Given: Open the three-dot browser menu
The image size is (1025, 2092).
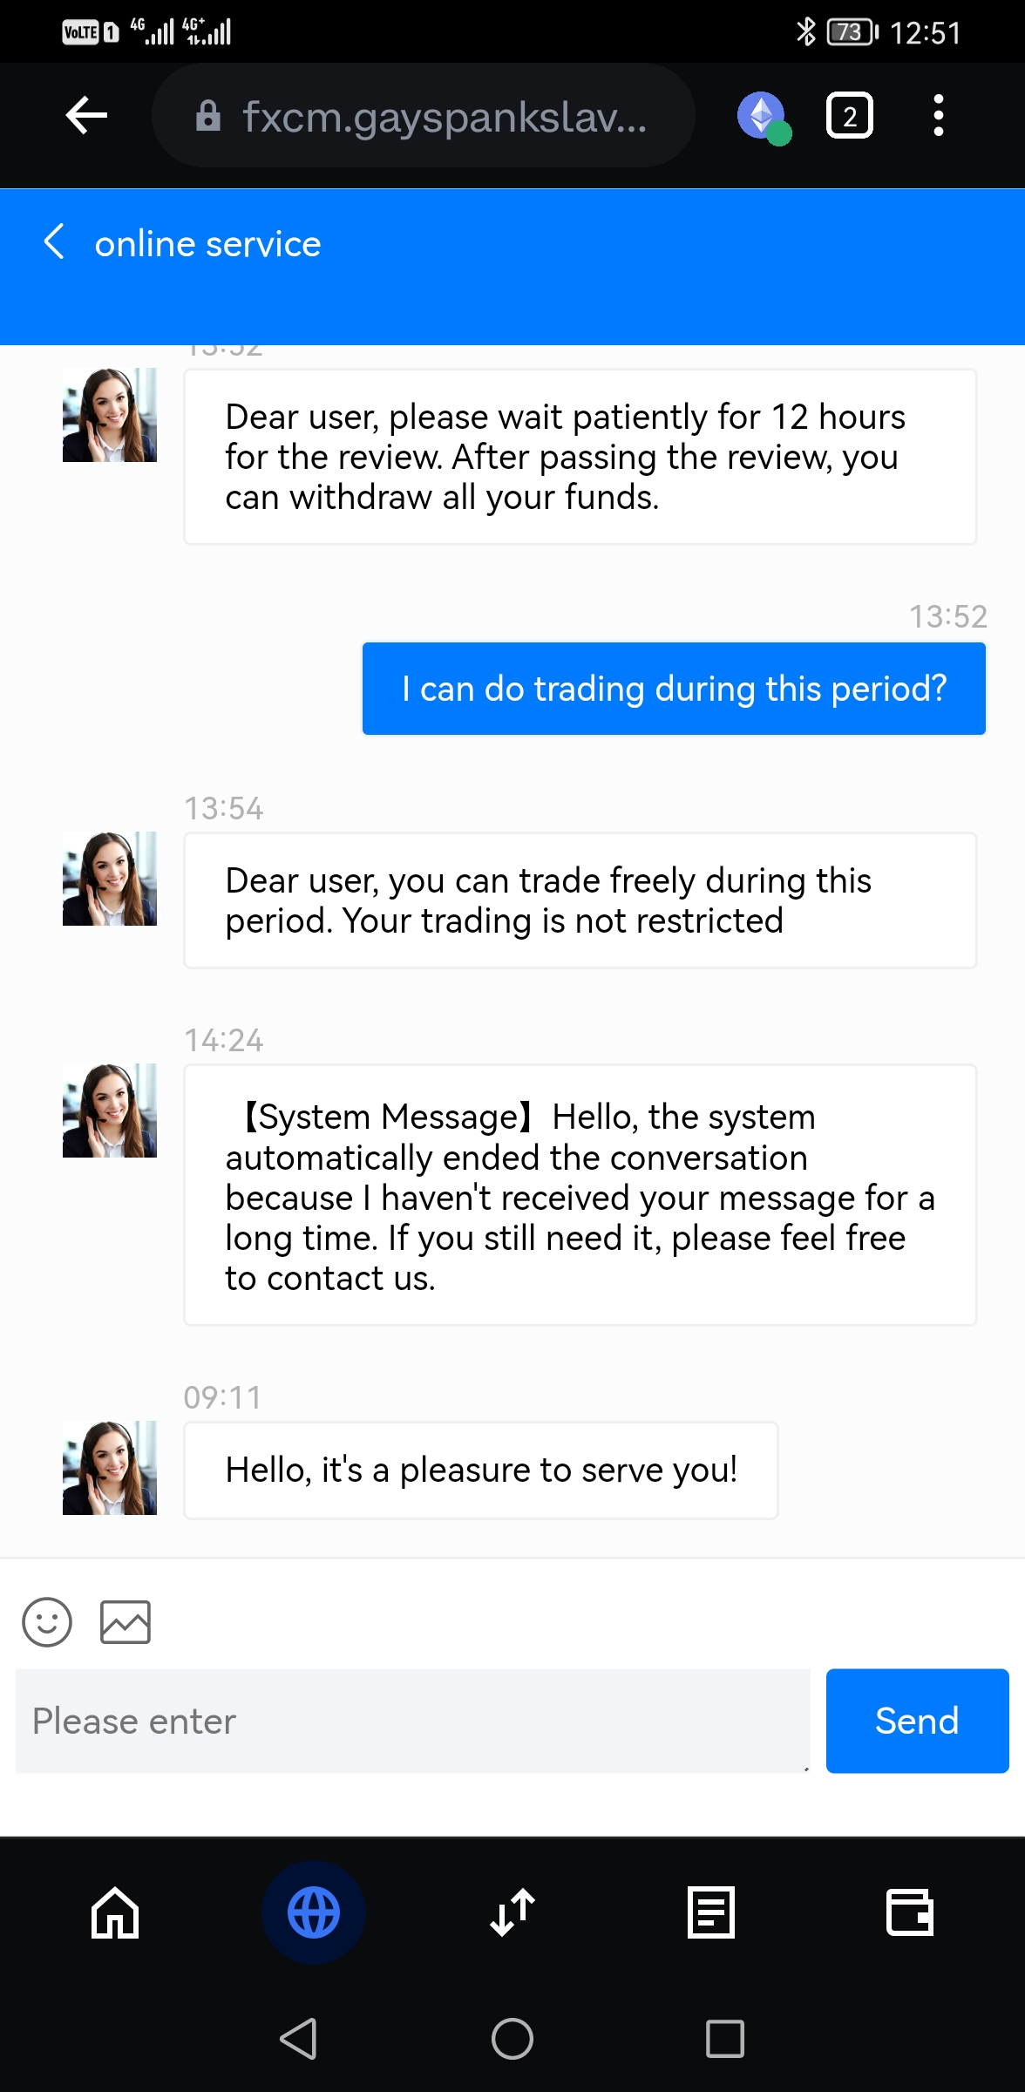Looking at the screenshot, I should pos(938,116).
